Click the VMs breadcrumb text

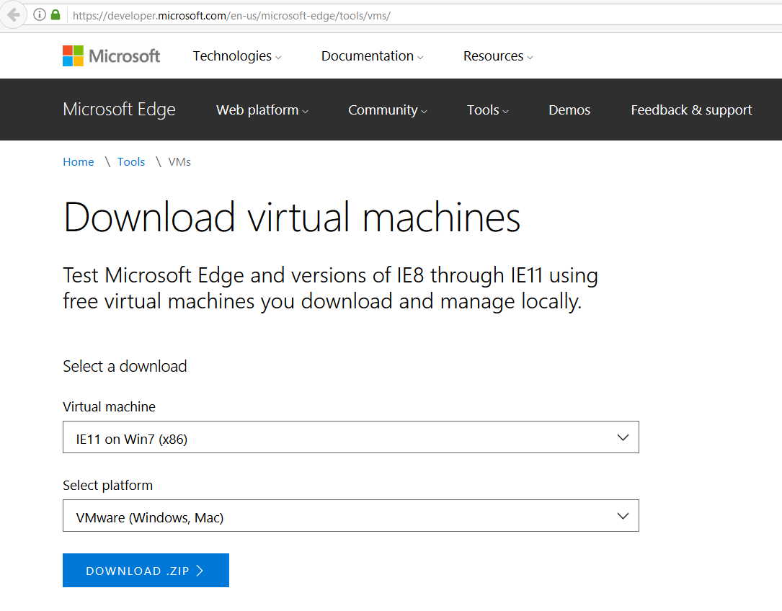179,161
